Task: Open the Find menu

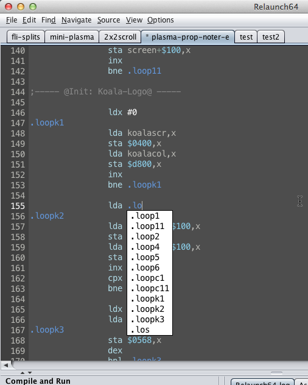Action: pyautogui.click(x=48, y=20)
